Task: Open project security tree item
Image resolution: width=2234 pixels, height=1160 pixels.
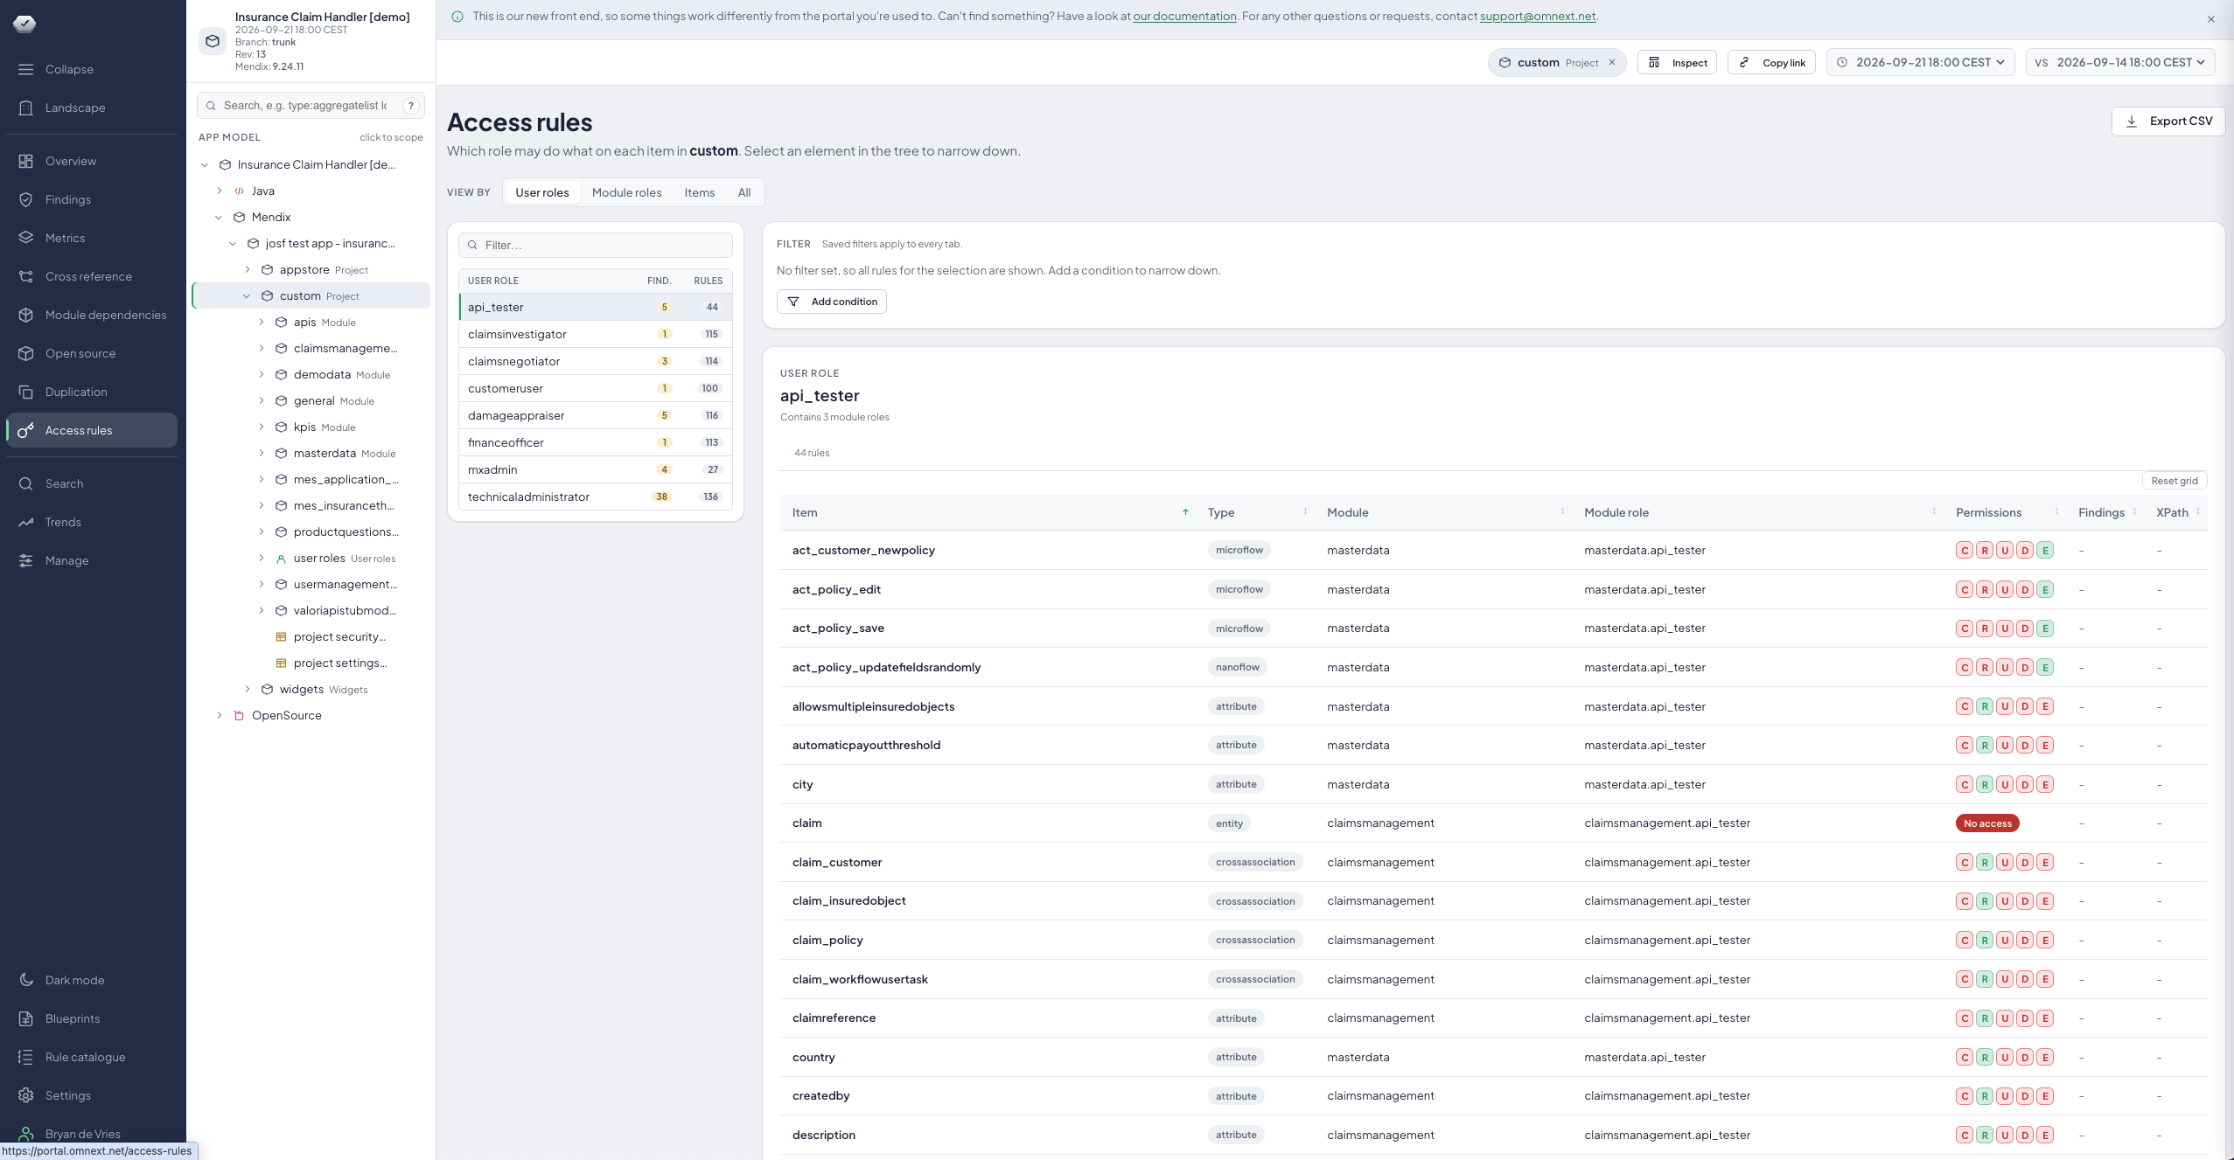Action: click(339, 636)
